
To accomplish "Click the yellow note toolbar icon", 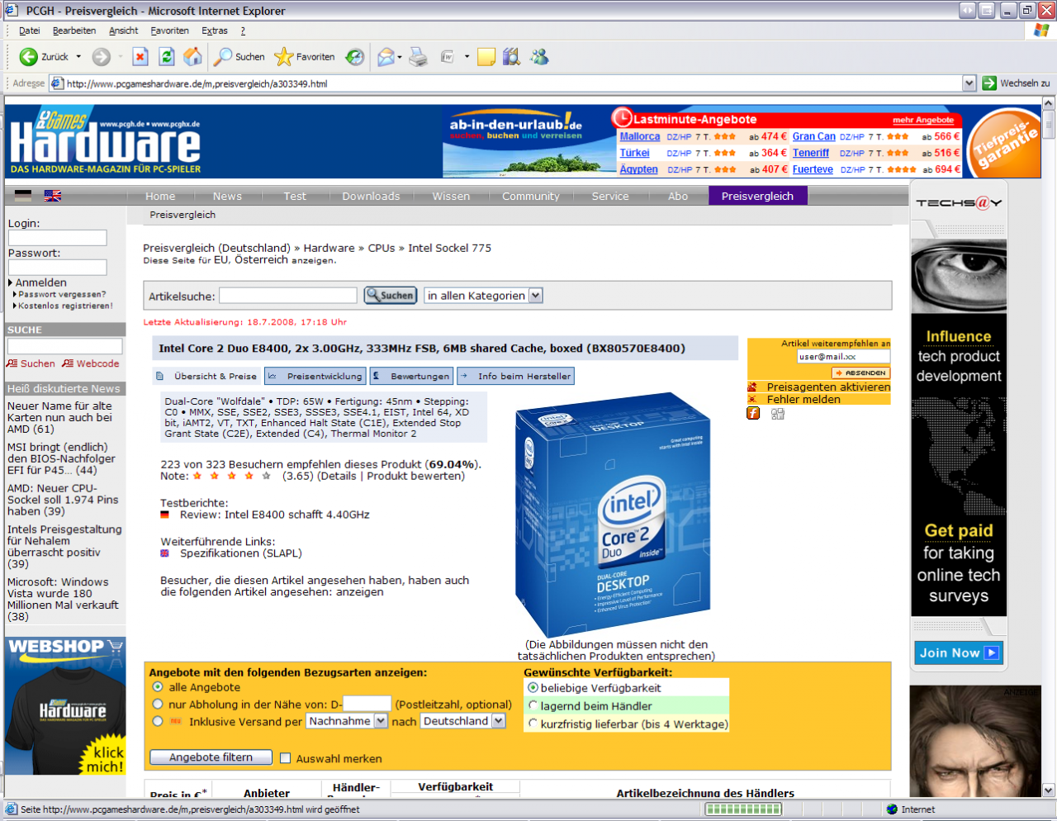I will pyautogui.click(x=486, y=57).
